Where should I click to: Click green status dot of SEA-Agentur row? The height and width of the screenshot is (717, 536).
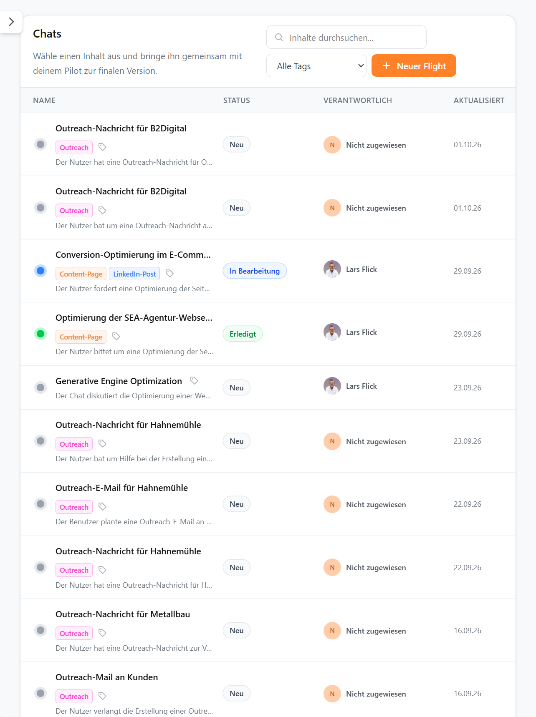(x=40, y=334)
